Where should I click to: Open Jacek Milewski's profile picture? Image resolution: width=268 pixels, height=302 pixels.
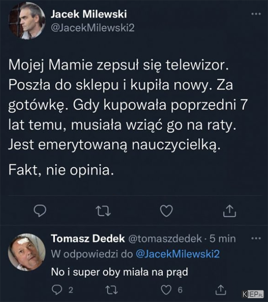[x=27, y=21]
